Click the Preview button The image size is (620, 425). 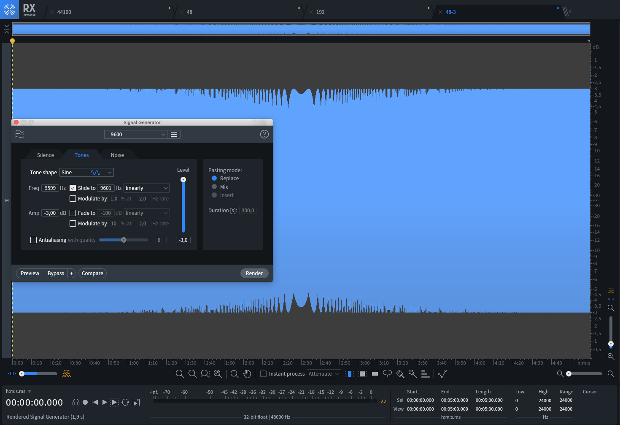pyautogui.click(x=30, y=273)
